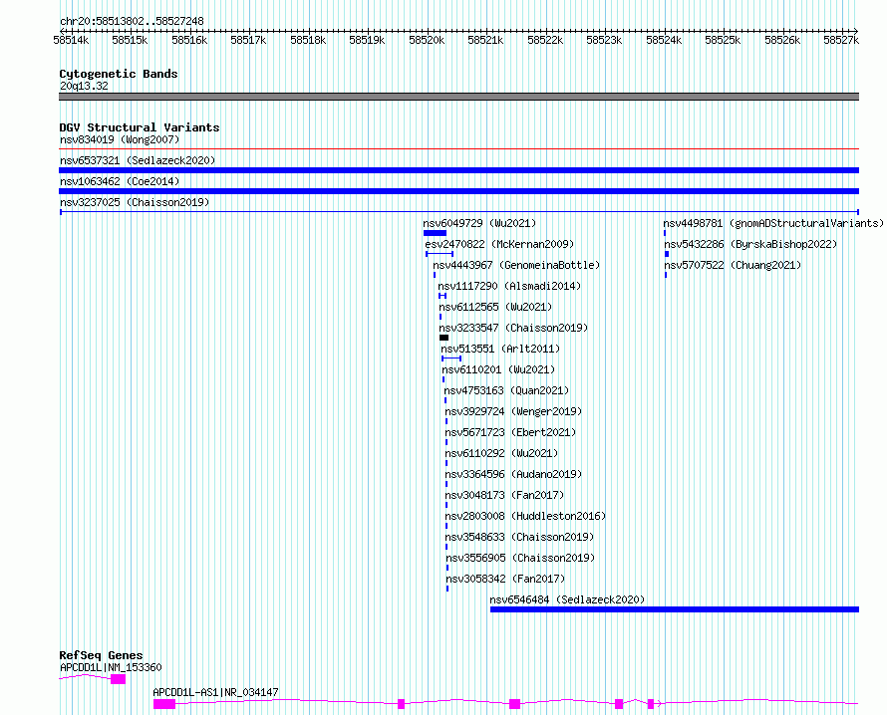This screenshot has height=715, width=887.
Task: Click the nsv6546484 blue feature bar
Action: tap(675, 609)
